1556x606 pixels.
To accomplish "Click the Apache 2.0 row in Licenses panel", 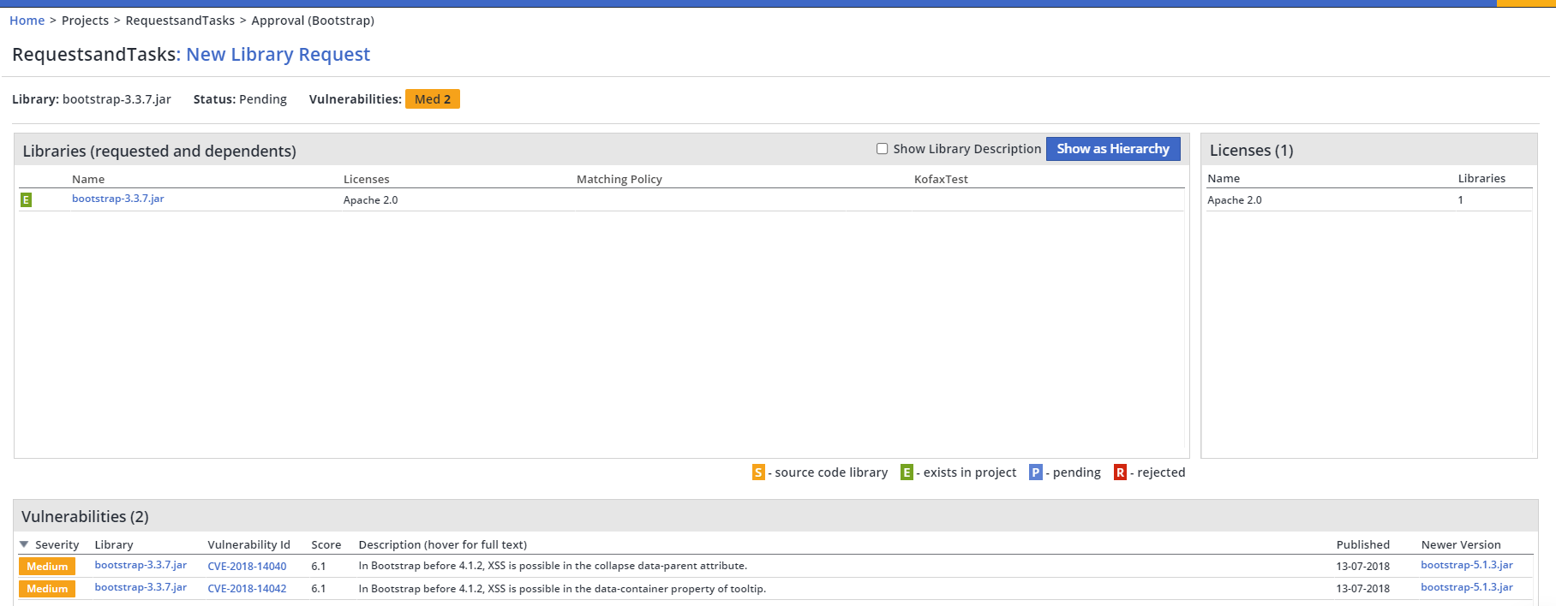I will click(1235, 200).
